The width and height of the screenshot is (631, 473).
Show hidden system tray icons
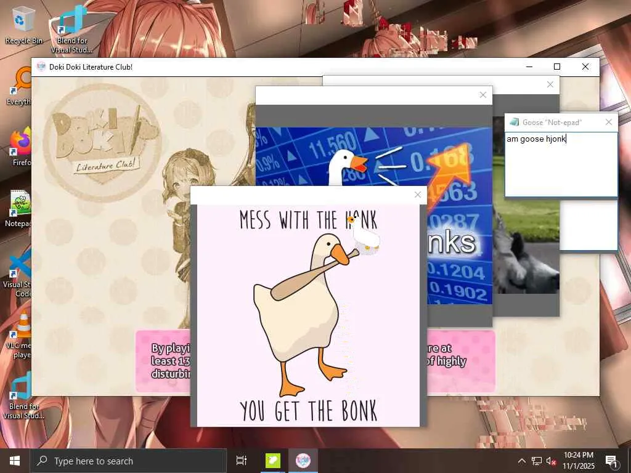(x=521, y=461)
